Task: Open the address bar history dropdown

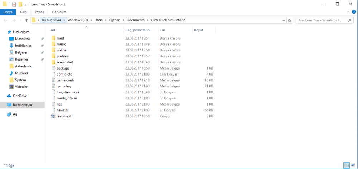Action: click(284, 20)
